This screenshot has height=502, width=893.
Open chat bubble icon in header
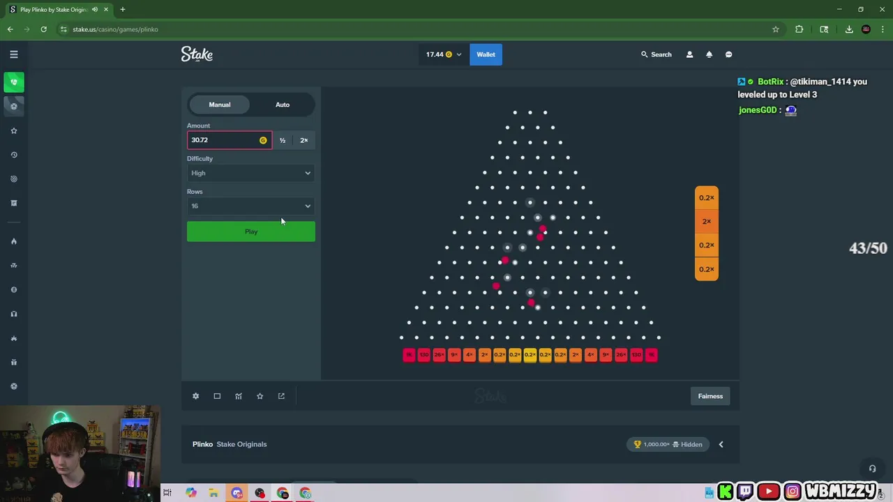tap(728, 54)
